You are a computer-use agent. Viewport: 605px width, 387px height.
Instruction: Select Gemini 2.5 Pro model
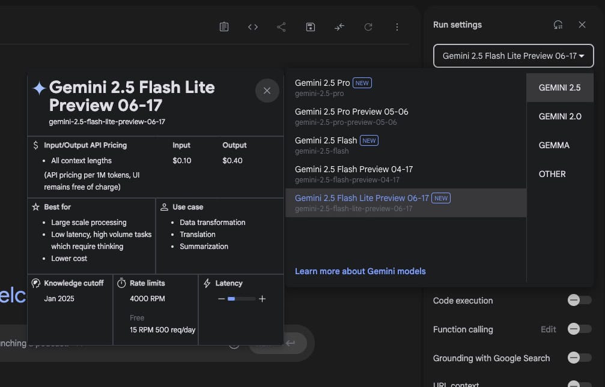(x=406, y=88)
